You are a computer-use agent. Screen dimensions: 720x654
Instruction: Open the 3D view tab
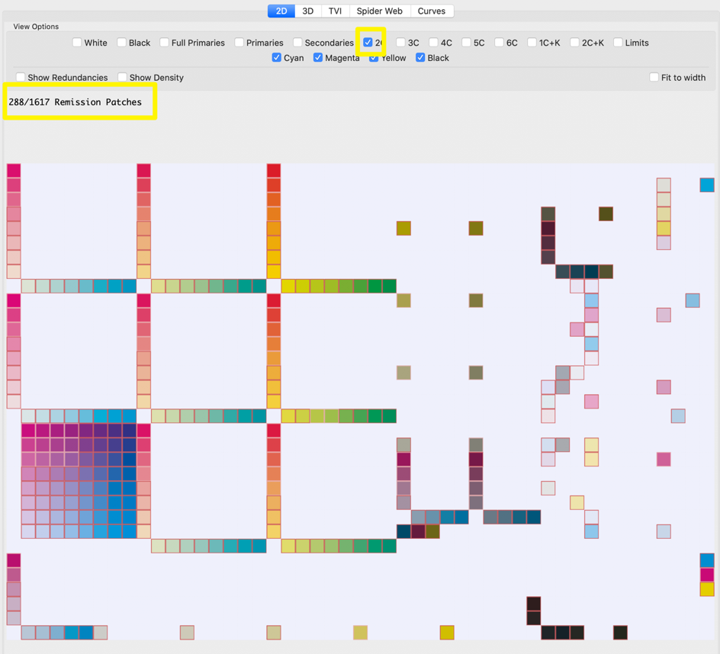pyautogui.click(x=308, y=11)
